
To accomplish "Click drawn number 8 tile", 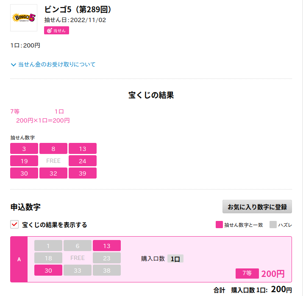I will click(x=53, y=148).
